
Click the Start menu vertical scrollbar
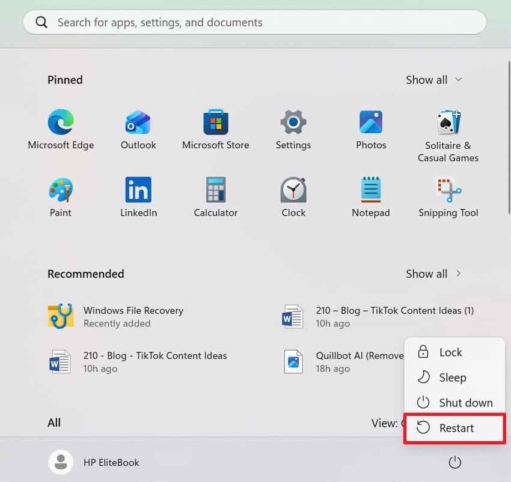pos(509,137)
